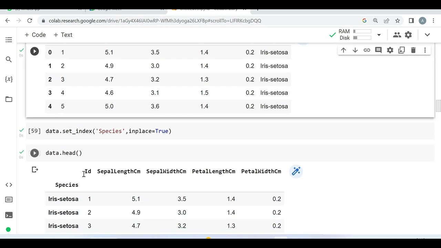Screen dimensions: 441x248
Task: Expand the runtime connection dropdown arrow
Action: point(379,35)
